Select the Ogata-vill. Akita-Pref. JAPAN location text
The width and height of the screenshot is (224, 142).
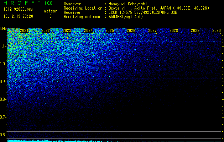pos(159,8)
